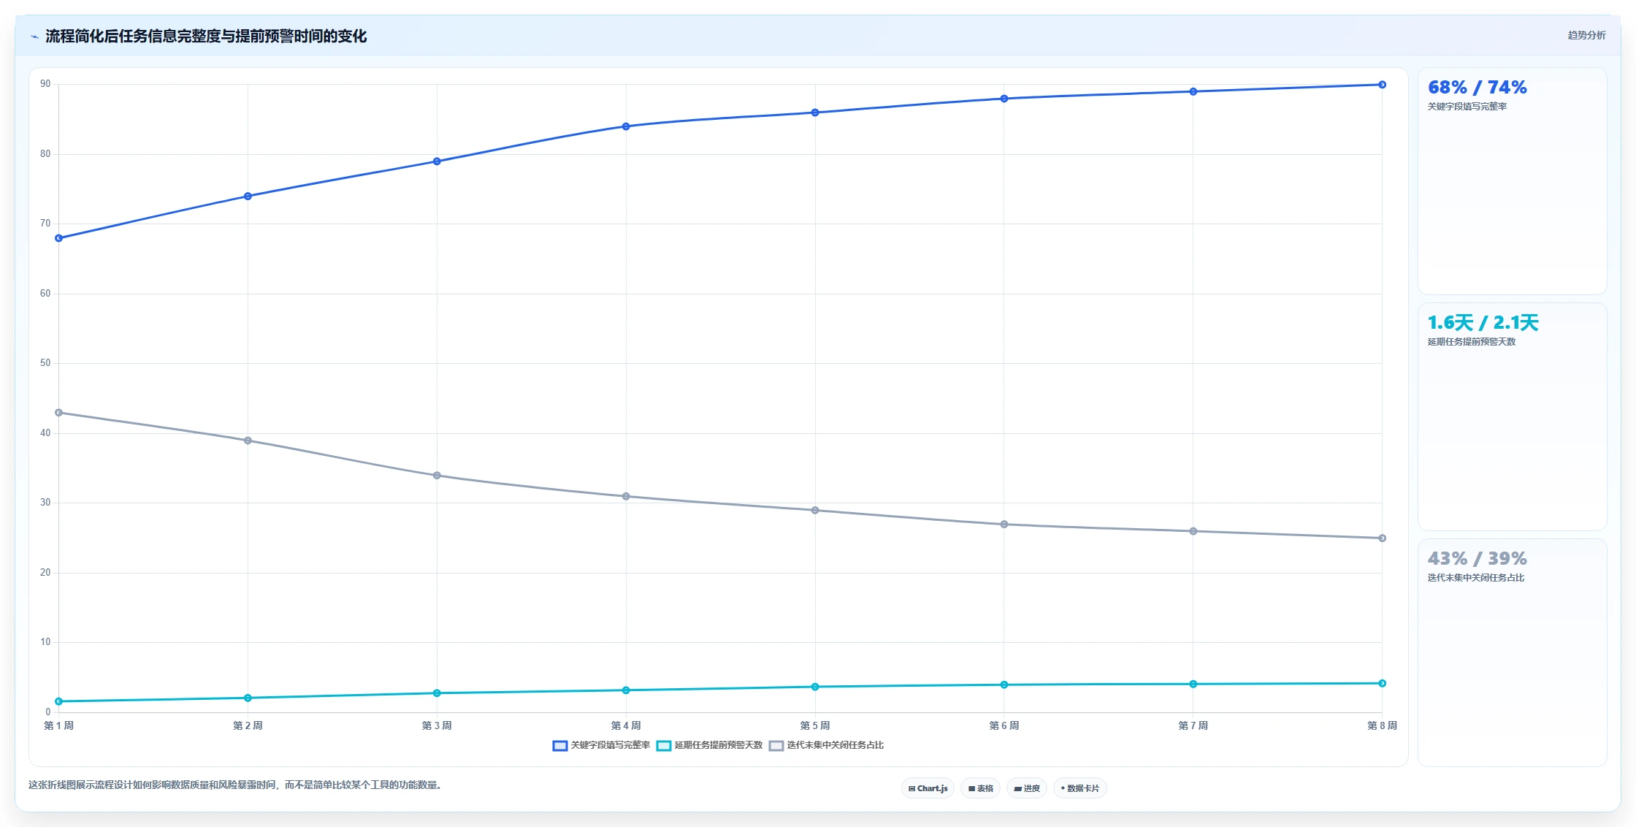Click the 进度 chip
This screenshot has width=1636, height=827.
1026,788
